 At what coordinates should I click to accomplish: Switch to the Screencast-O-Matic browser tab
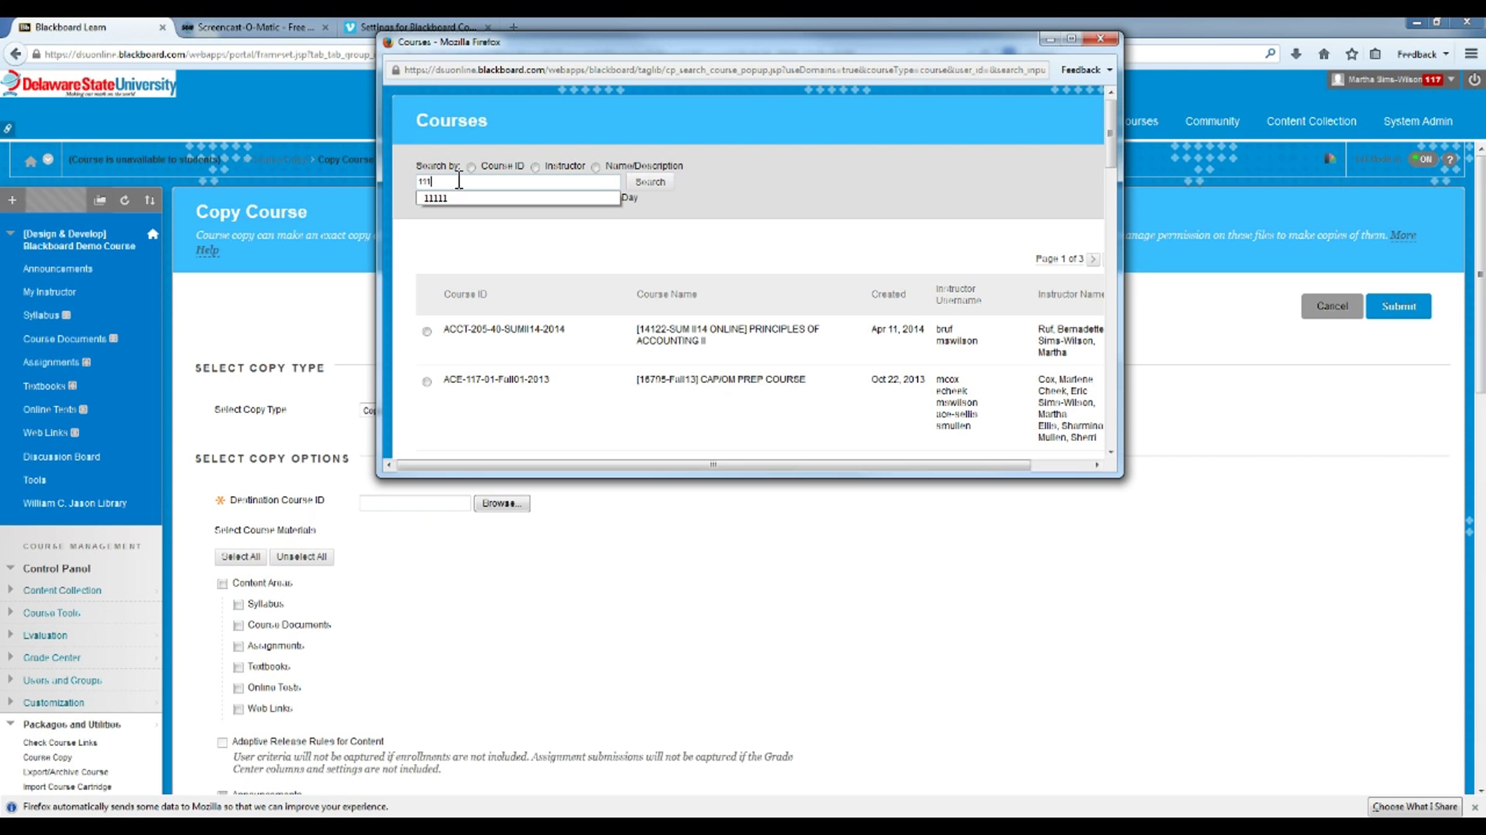click(x=255, y=27)
